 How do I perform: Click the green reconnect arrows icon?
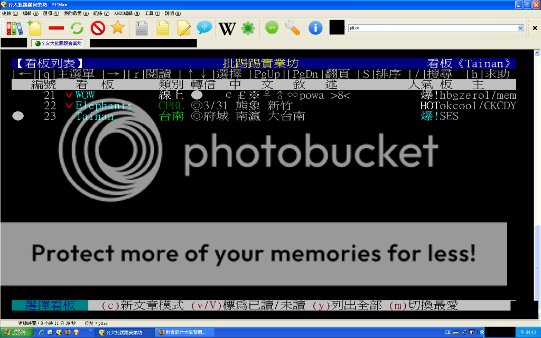[x=77, y=28]
